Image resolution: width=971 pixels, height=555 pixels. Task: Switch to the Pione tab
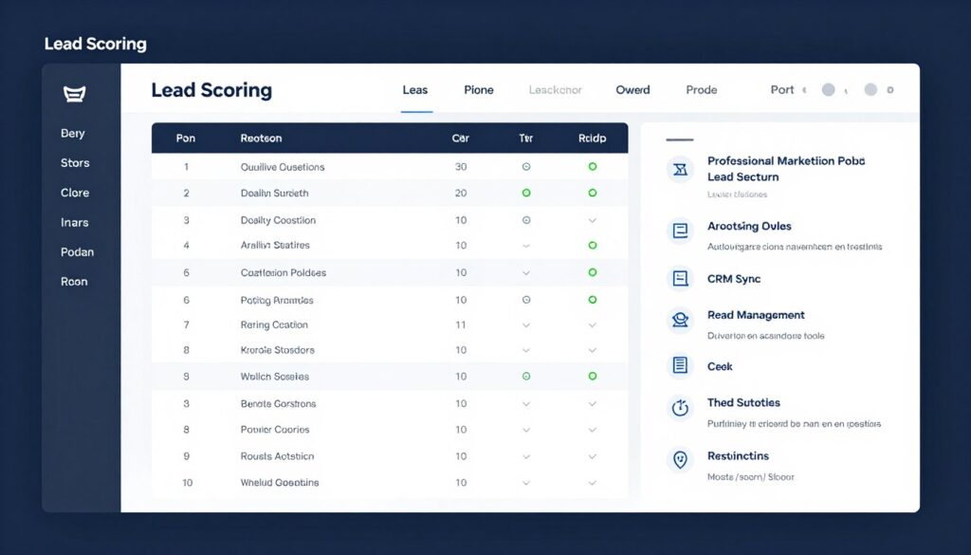tap(478, 89)
